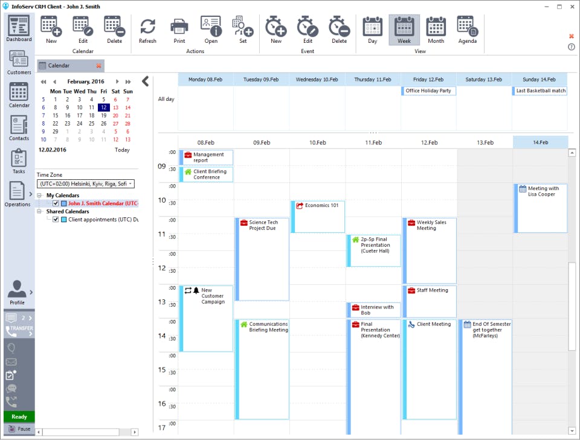This screenshot has width=580, height=440.
Task: Print the calendar using Print icon
Action: (x=179, y=30)
